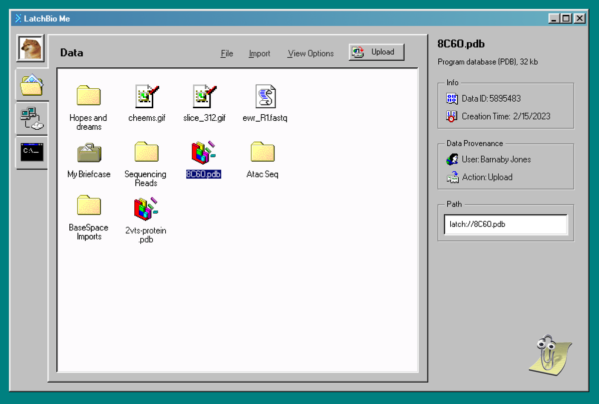Click the 'Data' panel heading
Image resolution: width=599 pixels, height=404 pixels.
point(72,52)
